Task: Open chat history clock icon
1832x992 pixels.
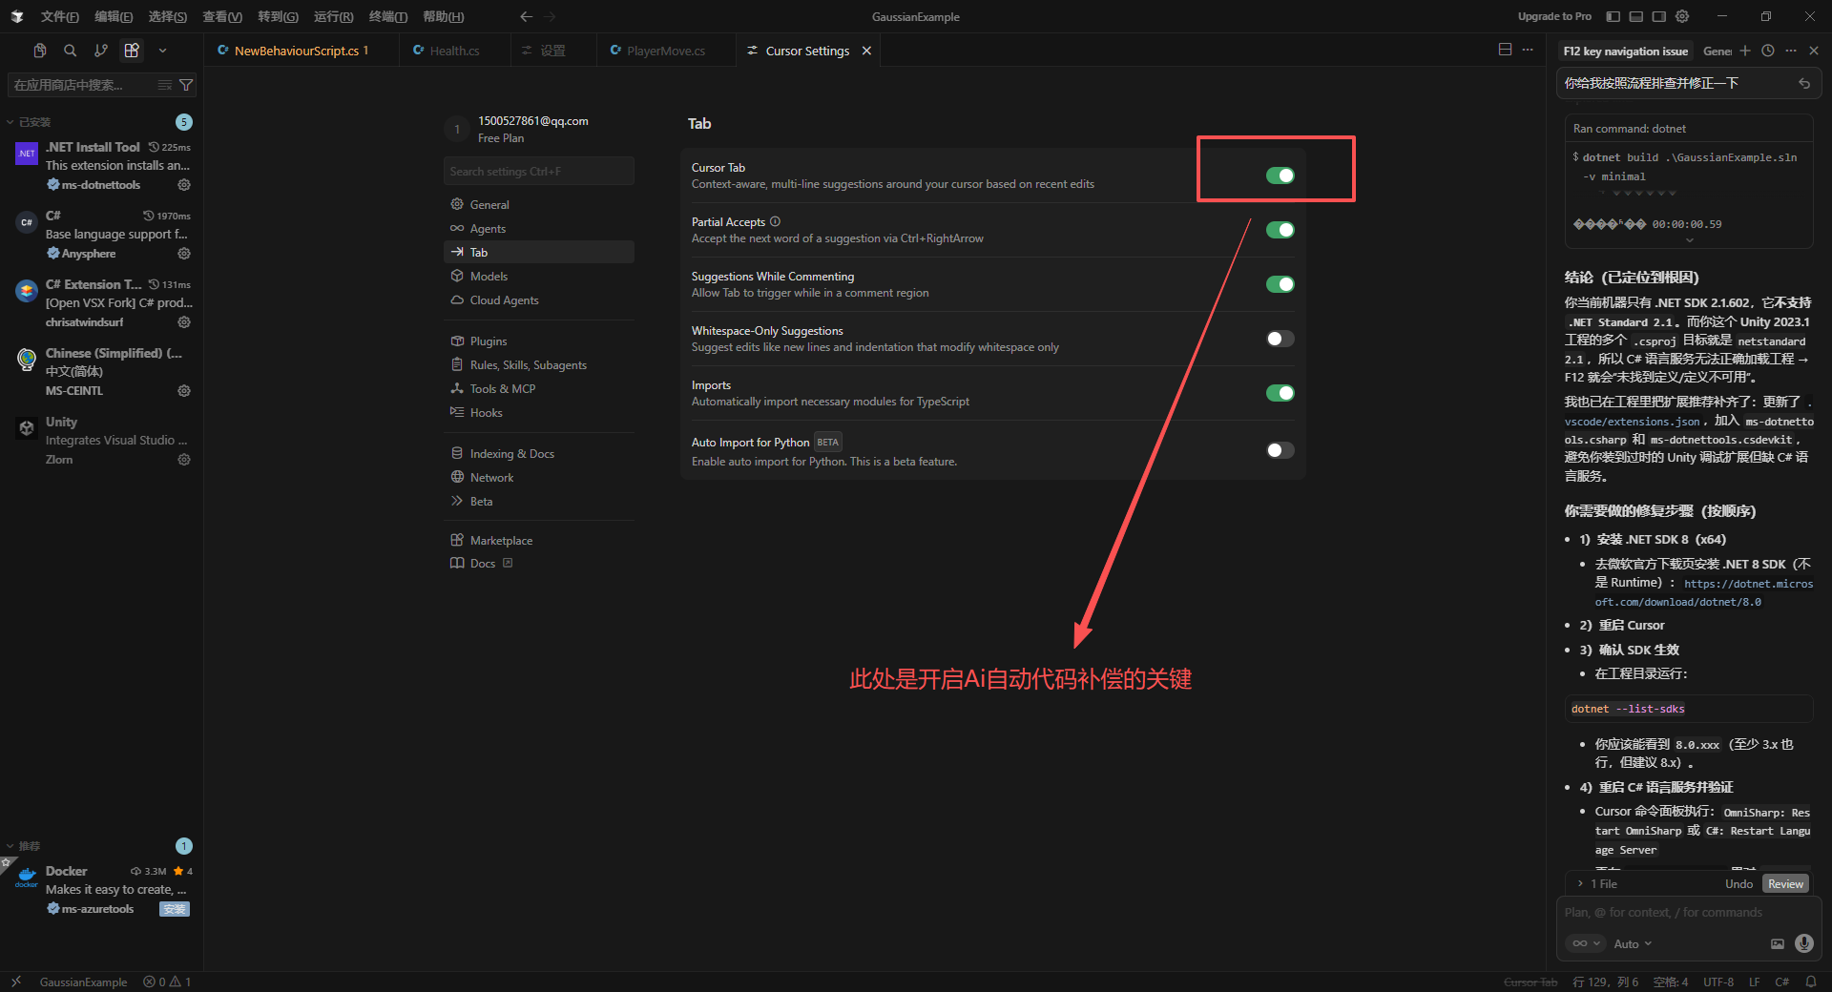Action: 1768,51
